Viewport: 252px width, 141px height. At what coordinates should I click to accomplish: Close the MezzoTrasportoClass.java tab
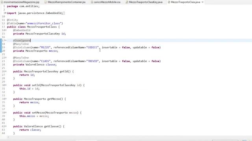click(x=202, y=2)
